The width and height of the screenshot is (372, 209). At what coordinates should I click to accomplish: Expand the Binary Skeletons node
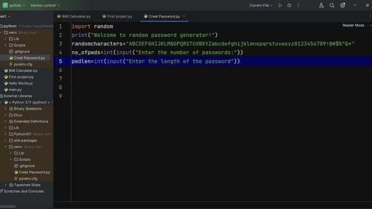click(x=6, y=109)
